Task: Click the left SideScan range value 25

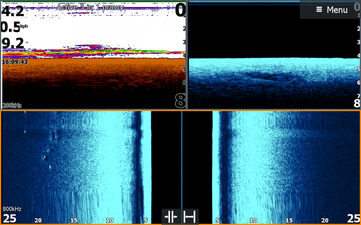Action: coord(10,219)
